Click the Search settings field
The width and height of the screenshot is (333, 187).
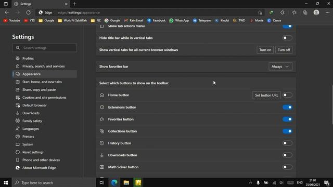pyautogui.click(x=45, y=48)
